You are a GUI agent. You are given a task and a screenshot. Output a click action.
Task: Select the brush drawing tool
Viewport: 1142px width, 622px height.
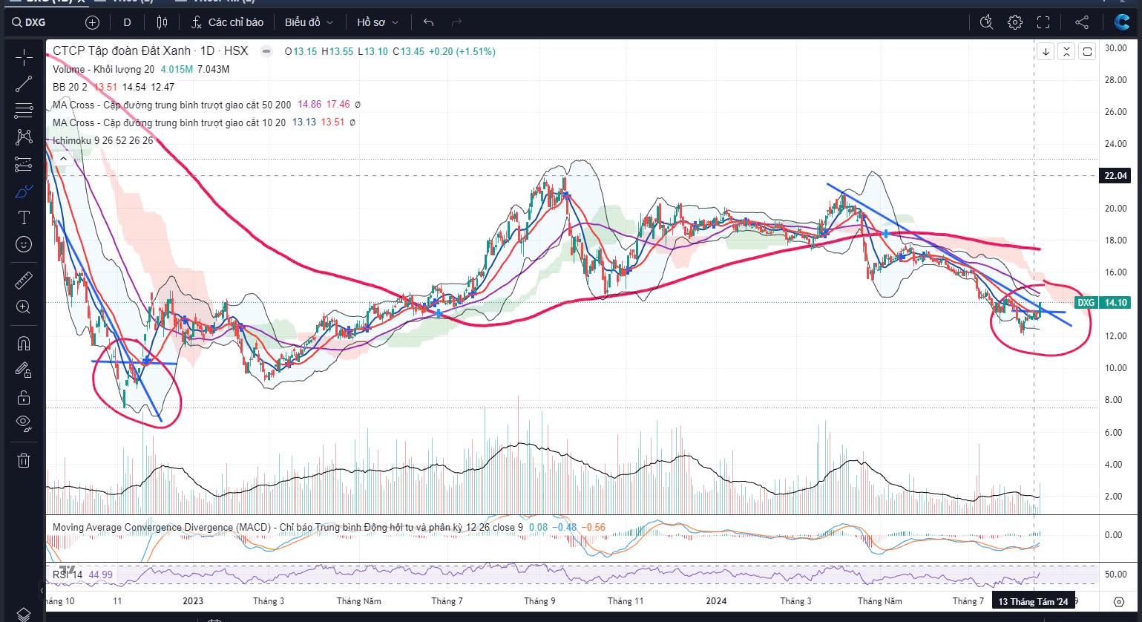pyautogui.click(x=24, y=191)
